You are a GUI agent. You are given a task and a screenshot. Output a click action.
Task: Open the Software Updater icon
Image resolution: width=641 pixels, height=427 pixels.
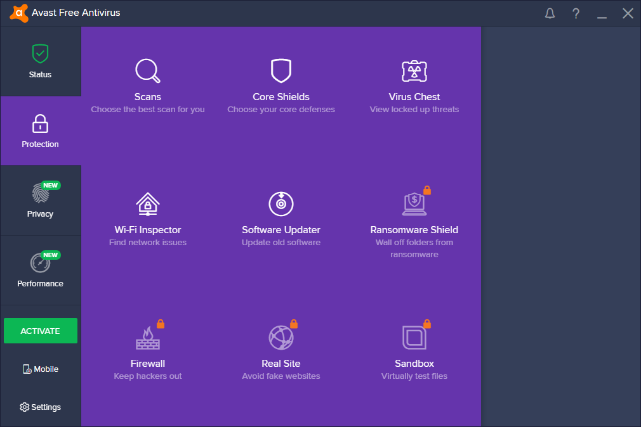(x=281, y=204)
